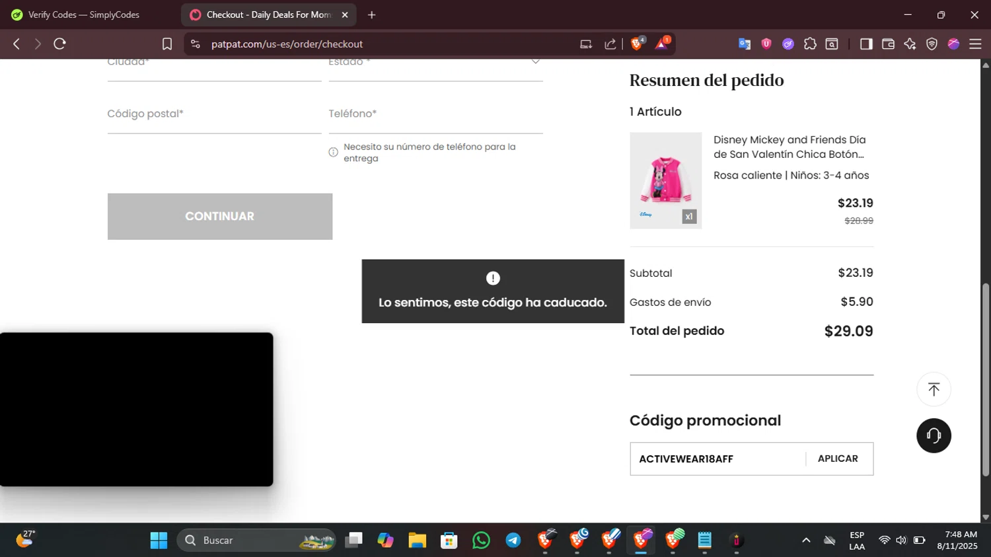Open the browser hamburger main menu
The width and height of the screenshot is (991, 557).
click(975, 44)
